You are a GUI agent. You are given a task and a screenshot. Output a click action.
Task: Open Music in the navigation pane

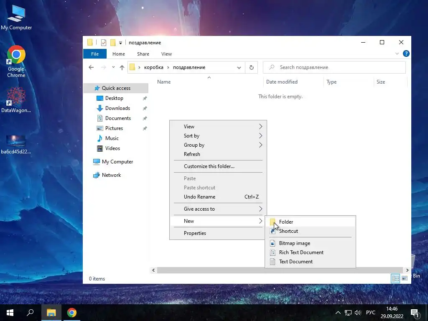click(x=112, y=138)
